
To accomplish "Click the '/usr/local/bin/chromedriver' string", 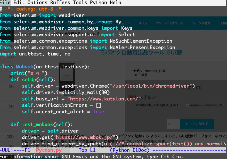I will click(151, 86).
